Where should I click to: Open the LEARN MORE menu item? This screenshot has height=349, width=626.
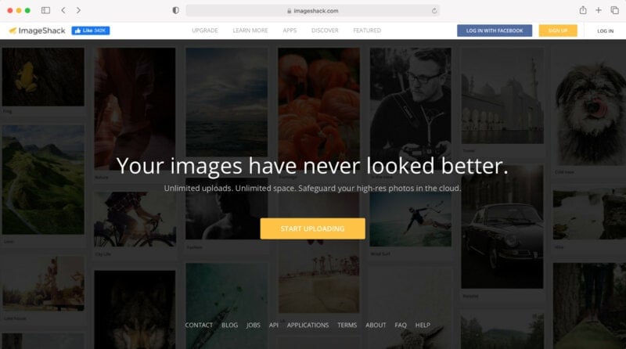coord(250,31)
